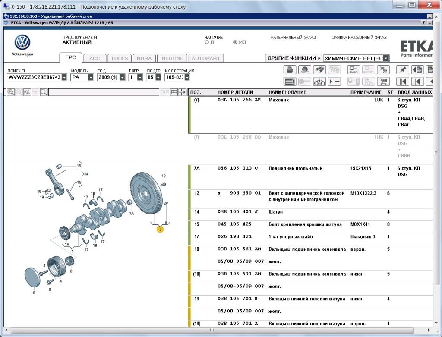Open search with the binoculars icon
The width and height of the screenshot is (442, 337).
pos(319,69)
